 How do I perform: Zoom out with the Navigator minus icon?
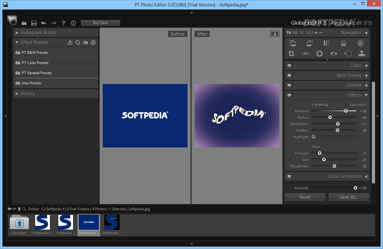321,33
